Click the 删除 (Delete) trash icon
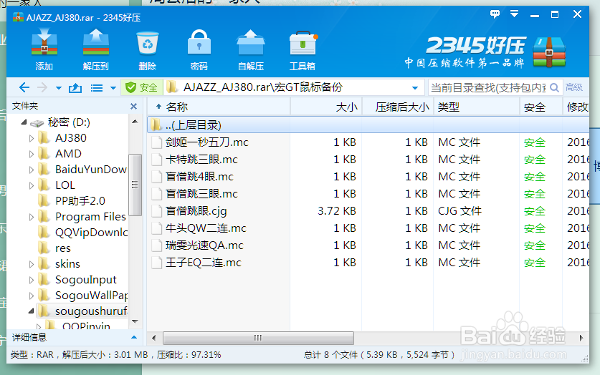 coord(148,49)
